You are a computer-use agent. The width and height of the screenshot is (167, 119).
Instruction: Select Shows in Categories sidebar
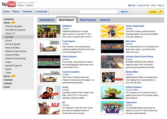(7, 23)
